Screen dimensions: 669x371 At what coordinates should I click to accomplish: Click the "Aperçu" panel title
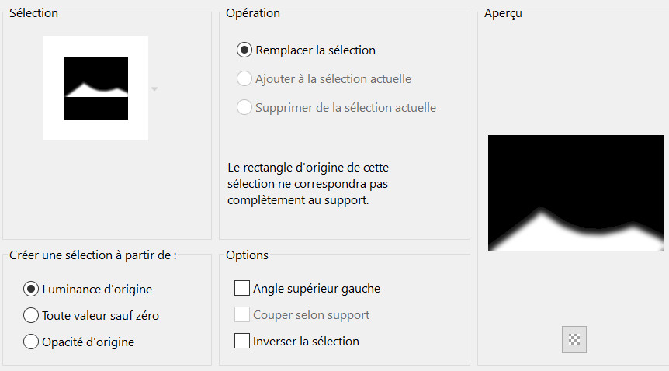tap(502, 14)
